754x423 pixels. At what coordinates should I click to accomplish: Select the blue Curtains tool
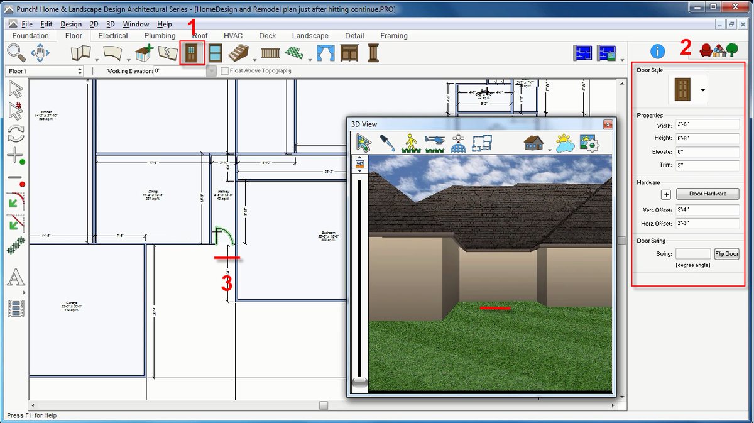(x=325, y=53)
